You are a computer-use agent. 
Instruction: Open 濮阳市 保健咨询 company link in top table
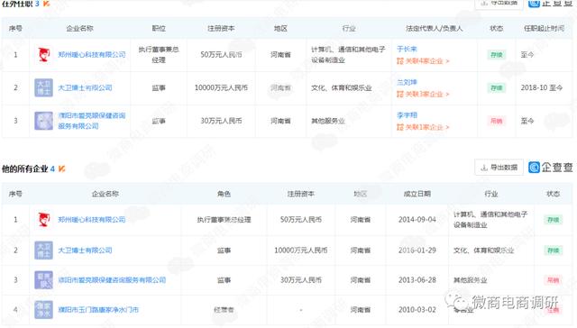[x=92, y=121]
